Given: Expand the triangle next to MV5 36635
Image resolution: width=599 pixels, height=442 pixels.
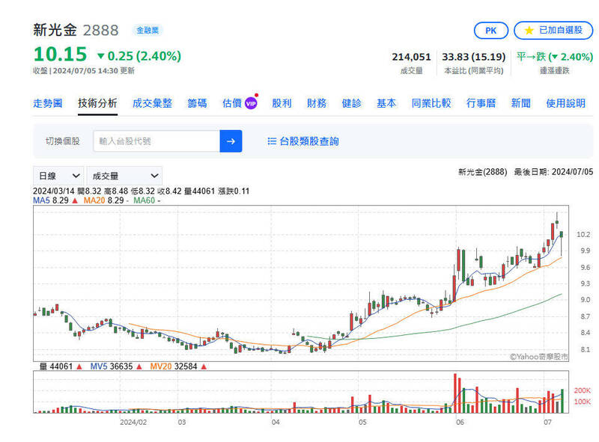Looking at the screenshot, I should pos(139,365).
